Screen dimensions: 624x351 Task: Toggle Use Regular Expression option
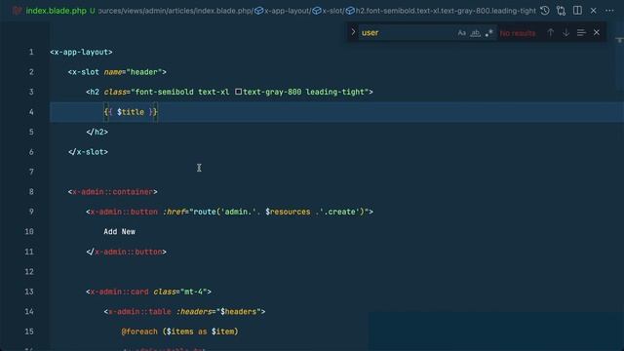click(x=489, y=33)
